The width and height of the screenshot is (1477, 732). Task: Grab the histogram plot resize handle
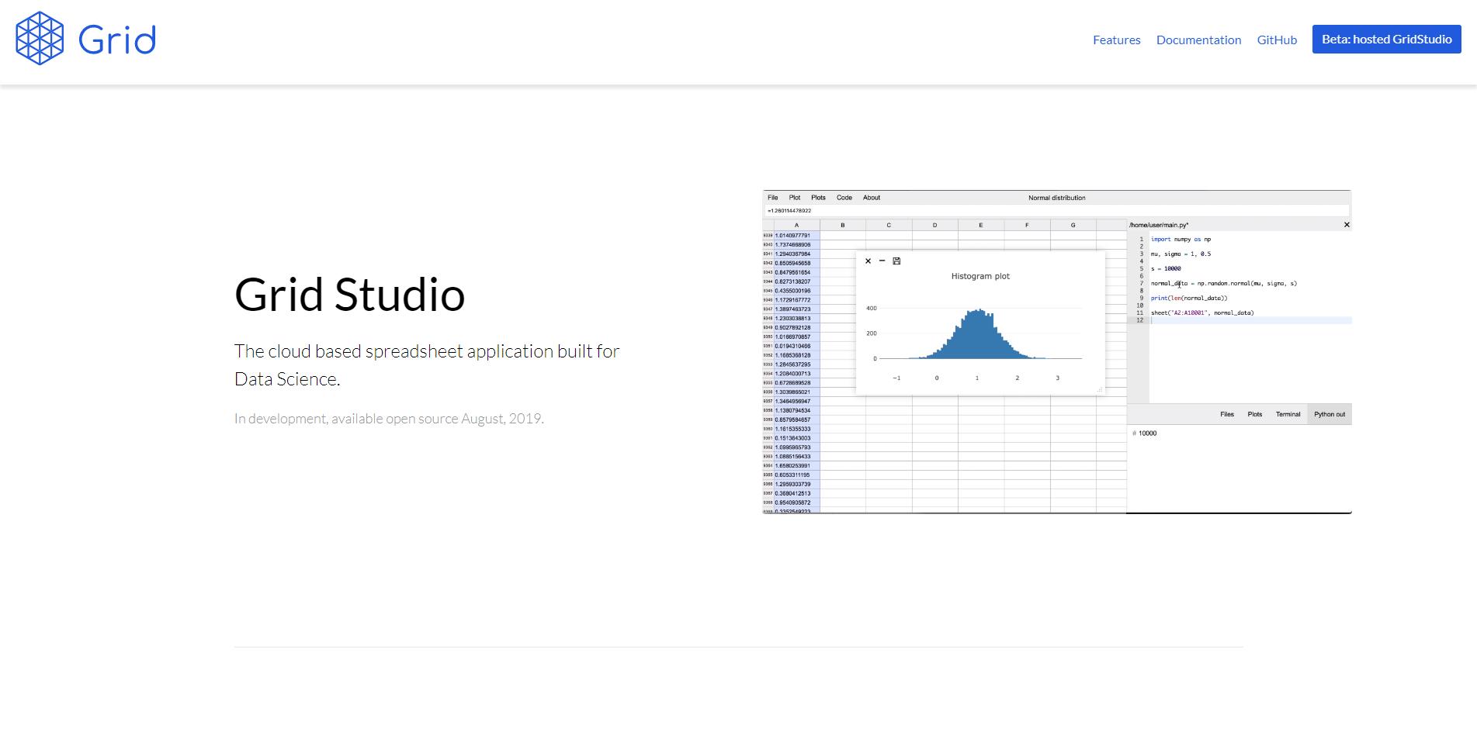click(x=1099, y=390)
